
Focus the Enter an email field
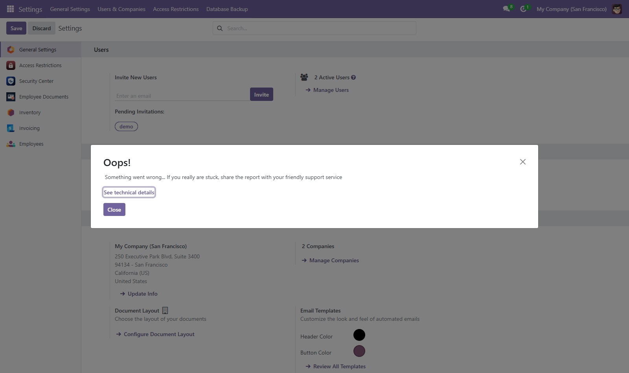tap(182, 96)
